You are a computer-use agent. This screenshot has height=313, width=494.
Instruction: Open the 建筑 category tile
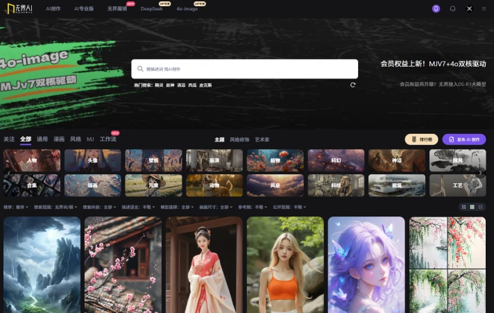tap(397, 185)
